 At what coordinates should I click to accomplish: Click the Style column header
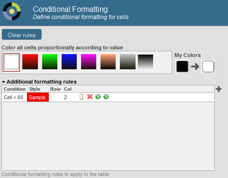pos(35,89)
